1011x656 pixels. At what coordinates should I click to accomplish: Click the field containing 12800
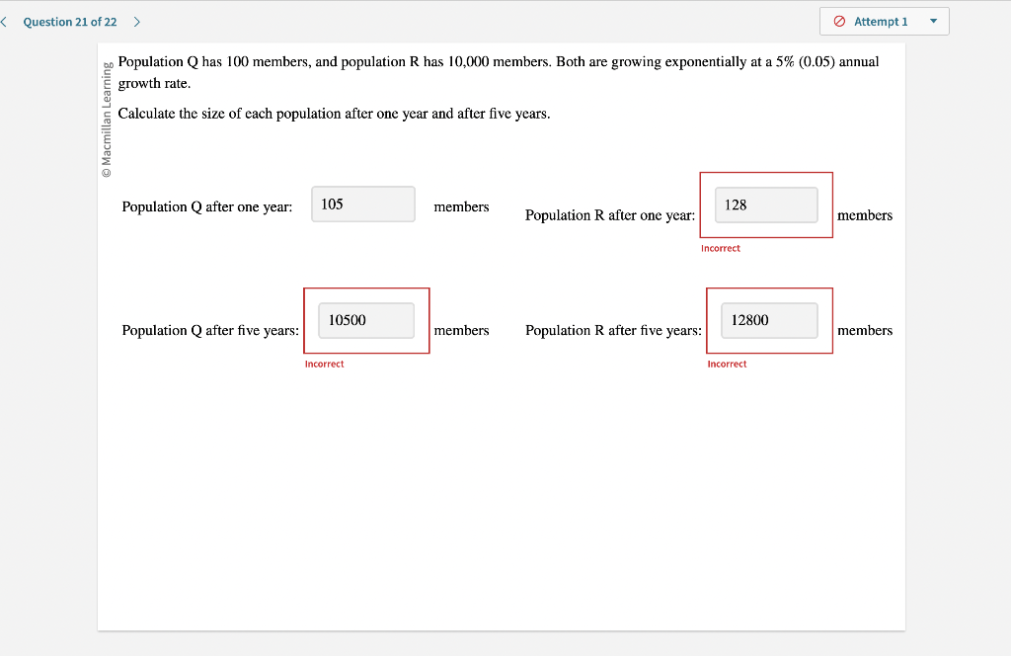pyautogui.click(x=769, y=320)
